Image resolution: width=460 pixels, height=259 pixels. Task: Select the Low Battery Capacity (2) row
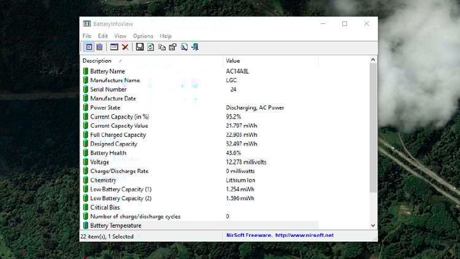click(199, 198)
